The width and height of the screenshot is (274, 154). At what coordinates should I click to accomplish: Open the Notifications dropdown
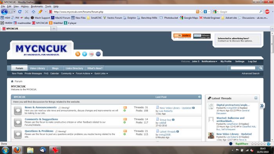click(209, 61)
